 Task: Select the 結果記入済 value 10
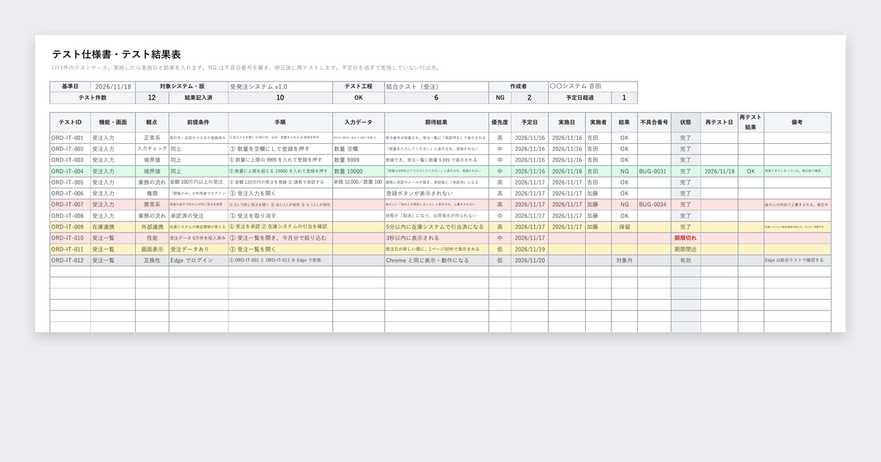(280, 98)
